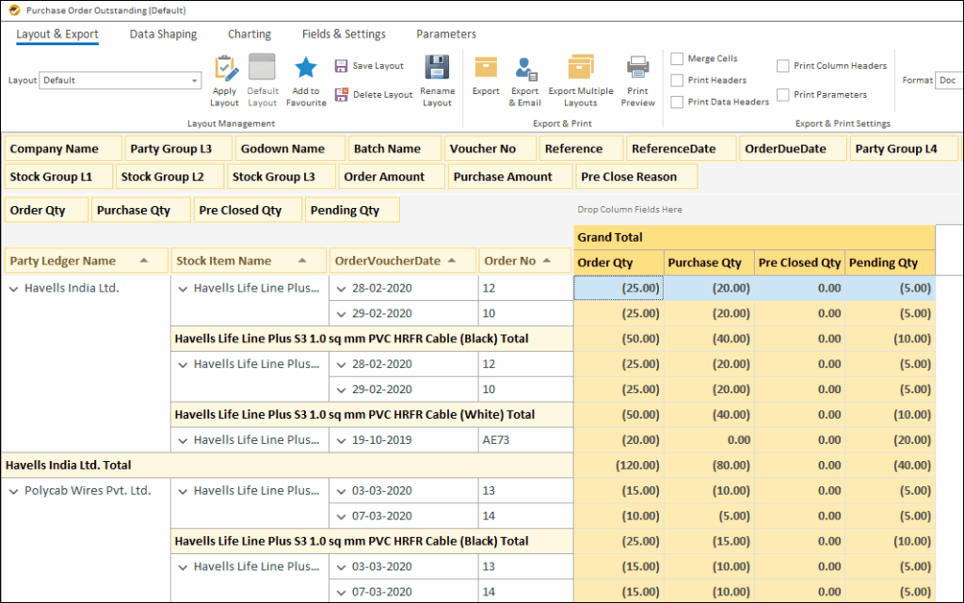Open the Format selector showing Doc
The height and width of the screenshot is (603, 964).
(949, 80)
